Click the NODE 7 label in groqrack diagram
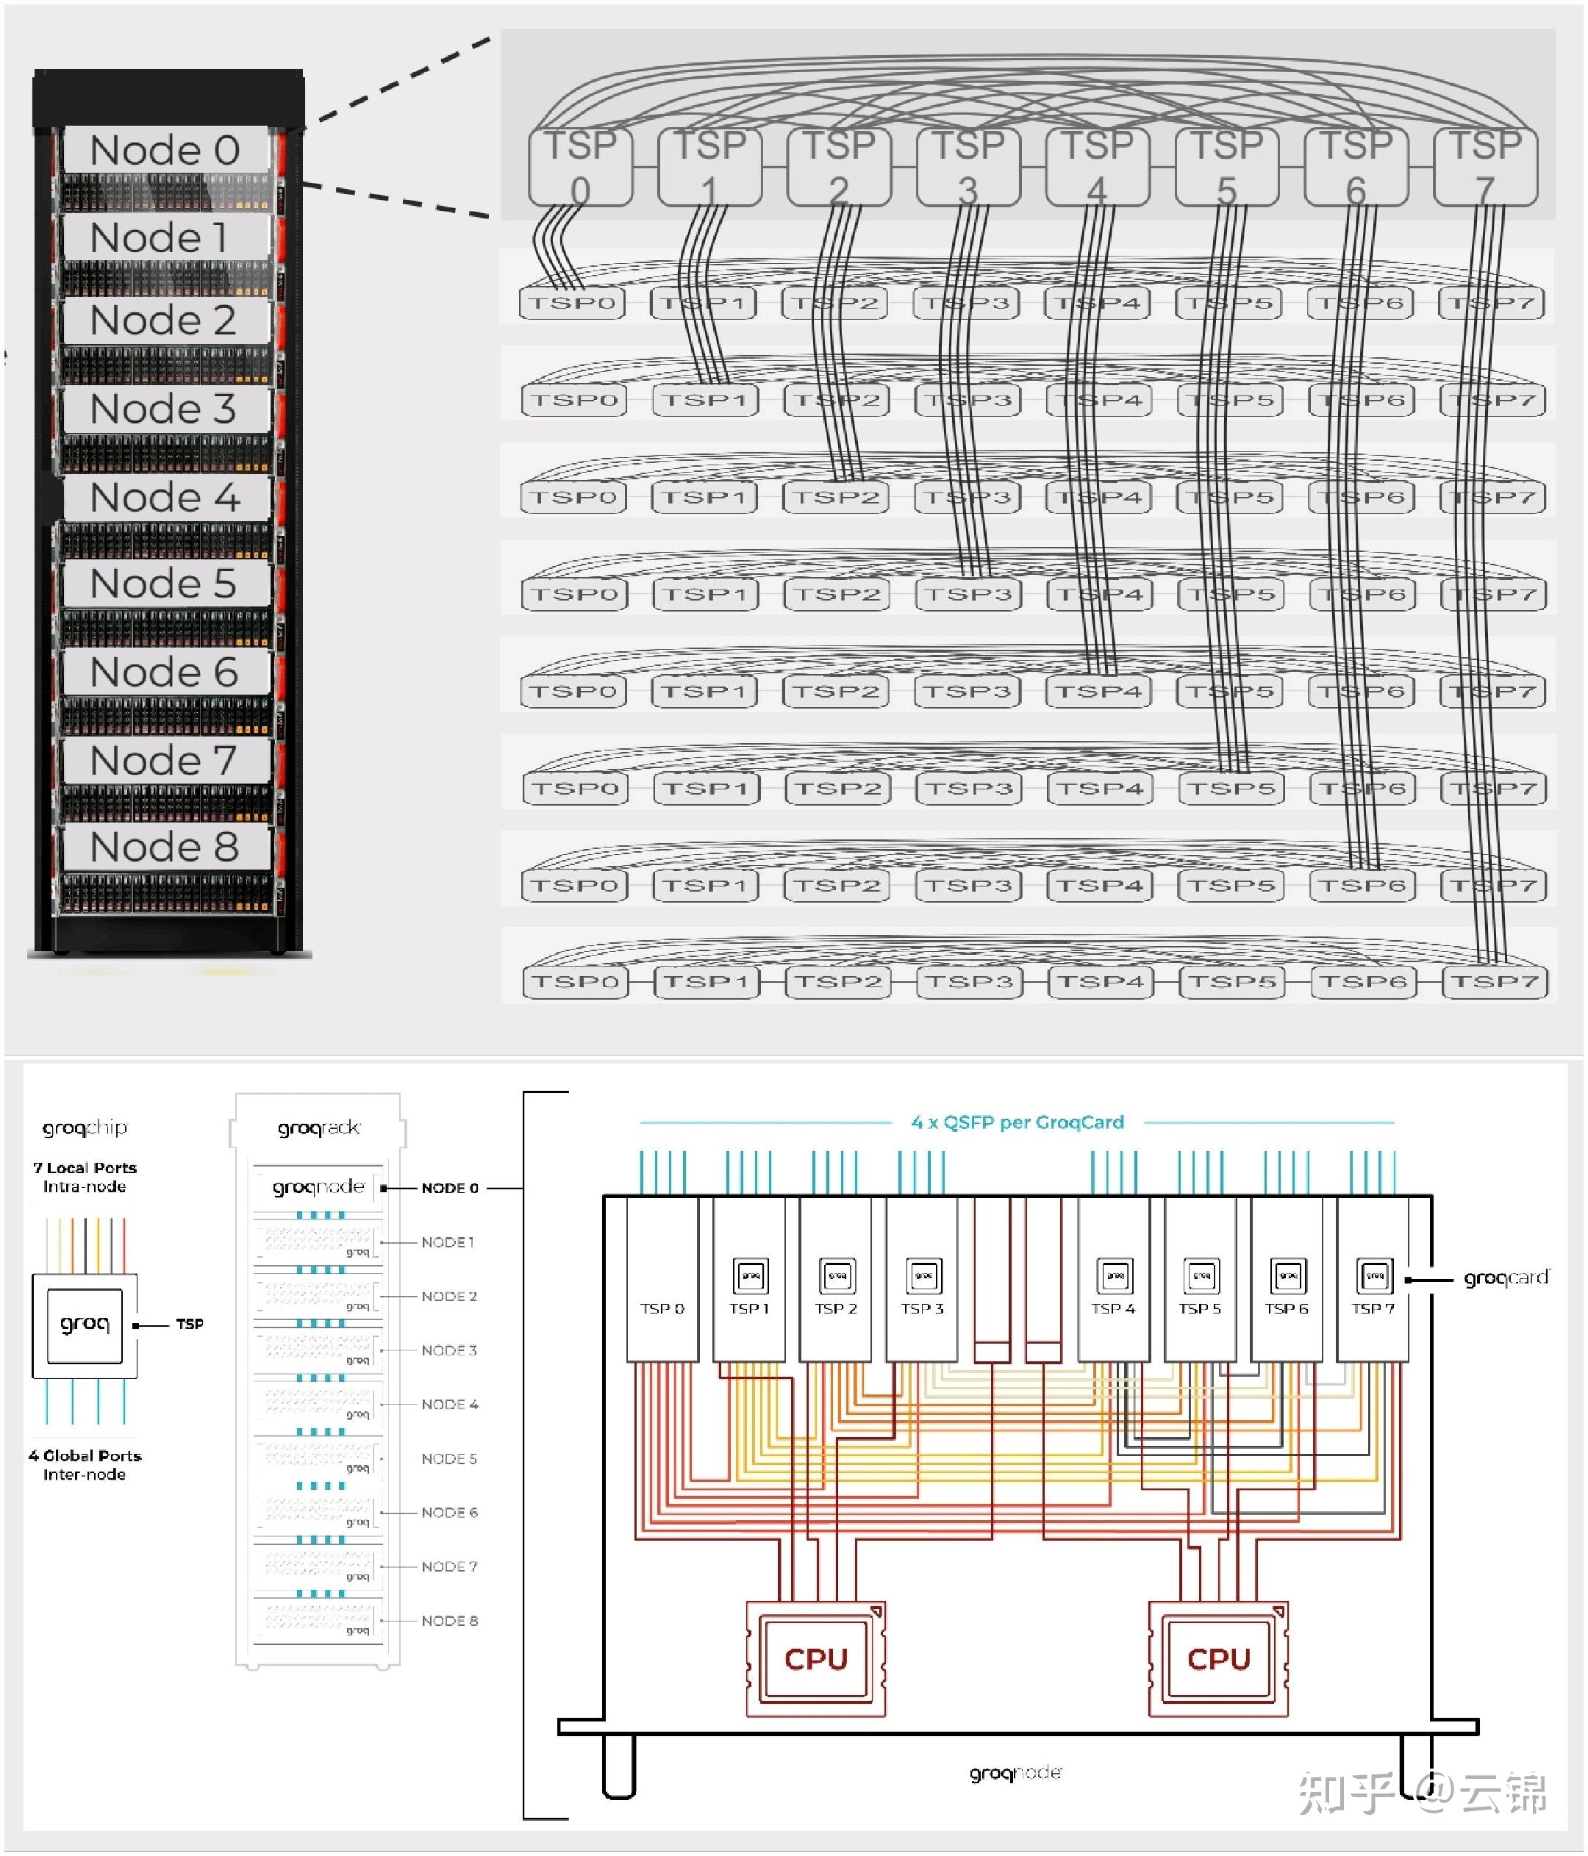1588x1856 pixels. tap(449, 1566)
